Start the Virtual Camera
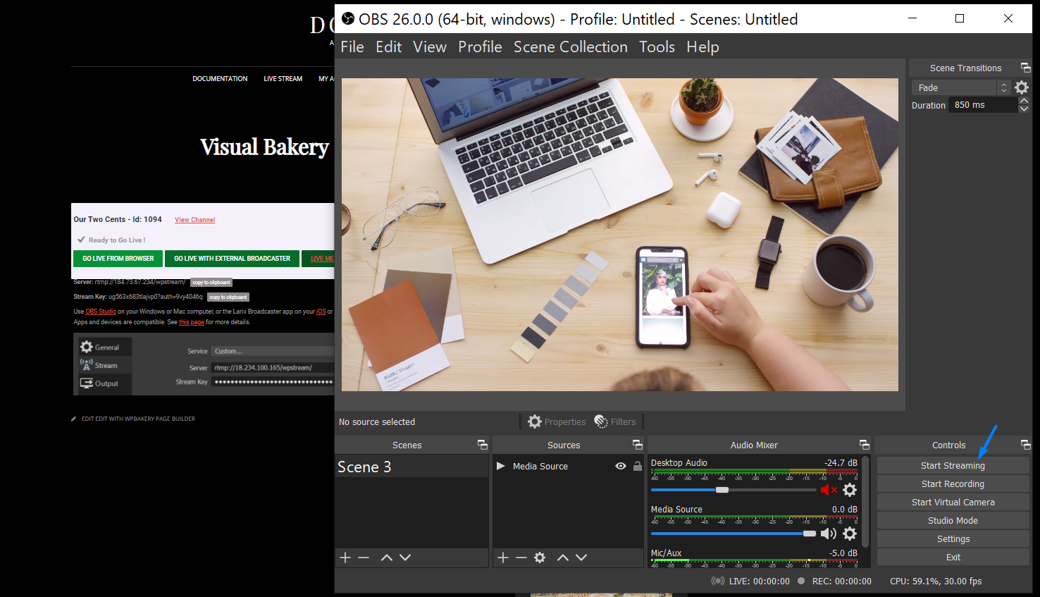 pos(953,502)
